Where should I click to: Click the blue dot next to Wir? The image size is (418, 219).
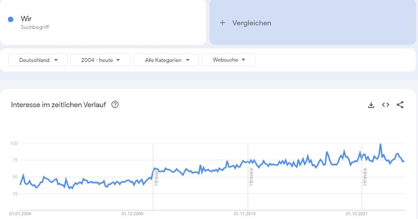[x=11, y=19]
